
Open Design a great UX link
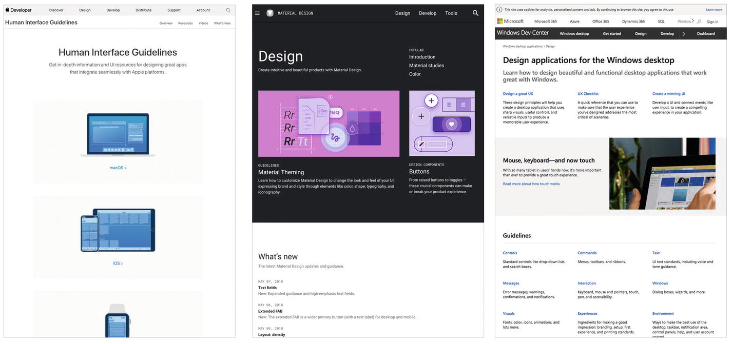point(518,94)
